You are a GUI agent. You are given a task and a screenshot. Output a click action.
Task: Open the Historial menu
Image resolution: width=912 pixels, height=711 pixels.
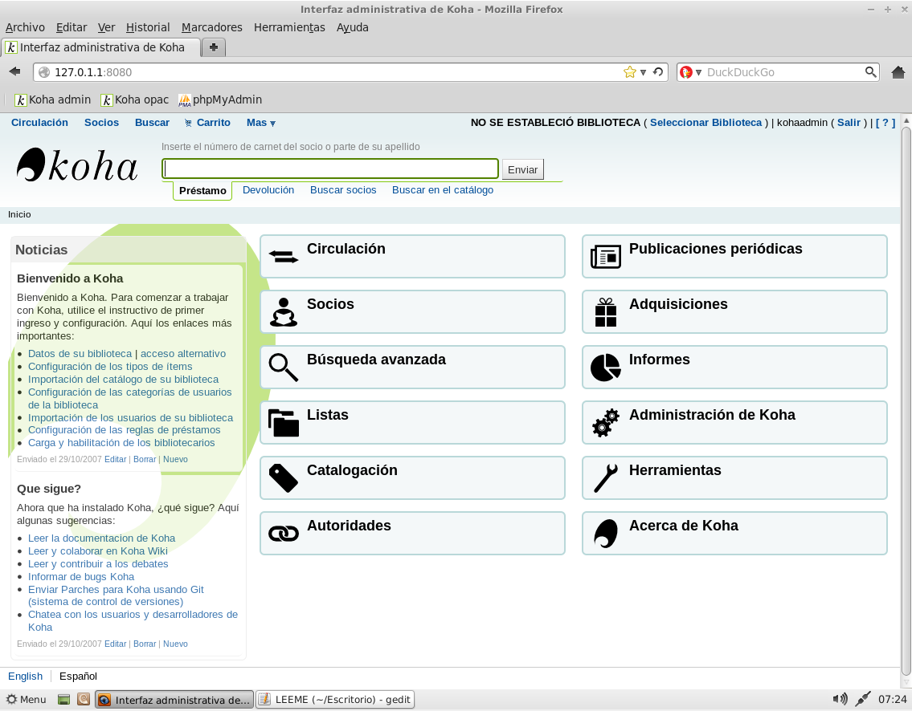pos(148,27)
